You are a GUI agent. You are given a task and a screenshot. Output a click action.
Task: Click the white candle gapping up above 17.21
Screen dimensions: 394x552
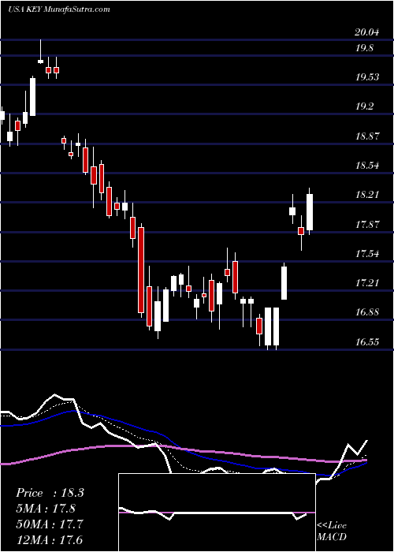click(284, 283)
